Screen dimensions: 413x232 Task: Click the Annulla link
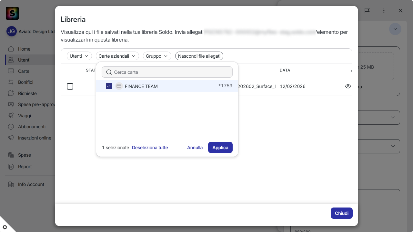point(195,148)
